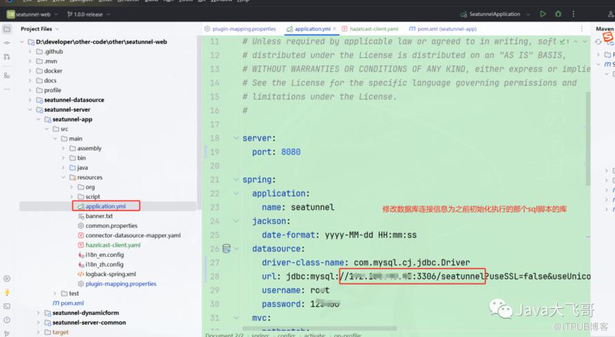Open the Commit tool window icon
Screen dimensions: 615x337
click(x=7, y=43)
